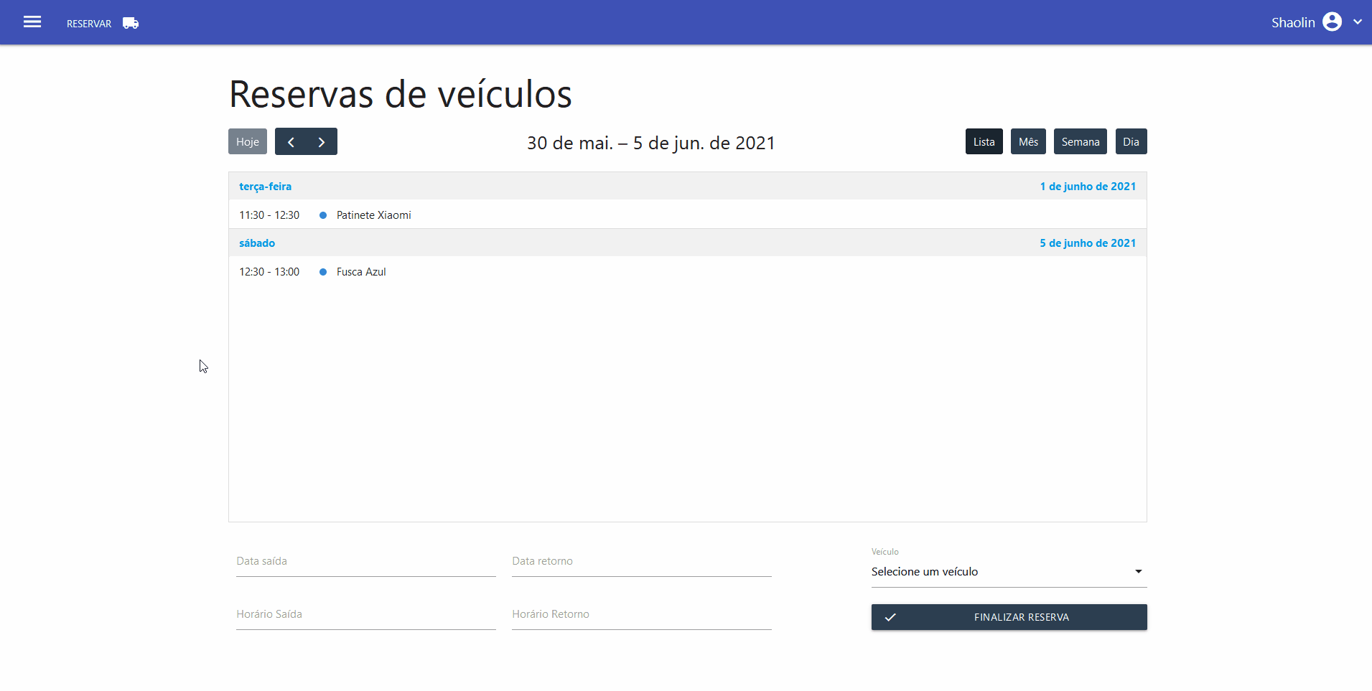The image size is (1372, 691).
Task: Switch to the Mês view
Action: pos(1028,142)
